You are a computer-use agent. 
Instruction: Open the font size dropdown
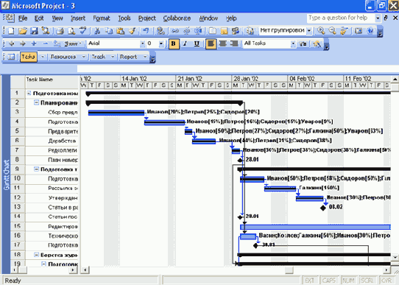[161, 44]
